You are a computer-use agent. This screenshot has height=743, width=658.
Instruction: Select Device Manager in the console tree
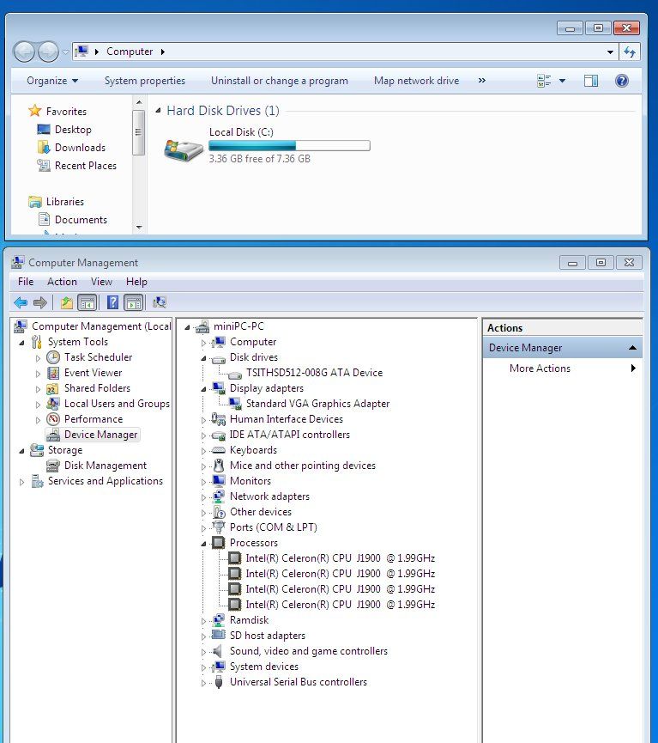100,435
